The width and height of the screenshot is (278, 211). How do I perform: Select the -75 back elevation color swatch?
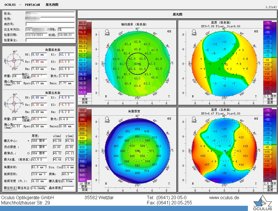[x=267, y=110]
